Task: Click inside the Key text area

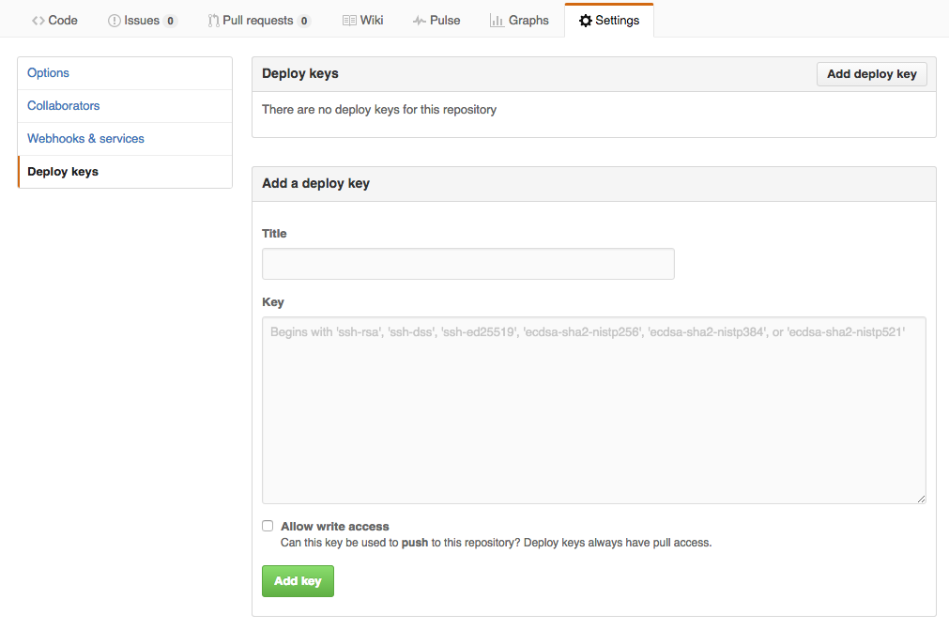Action: point(593,413)
